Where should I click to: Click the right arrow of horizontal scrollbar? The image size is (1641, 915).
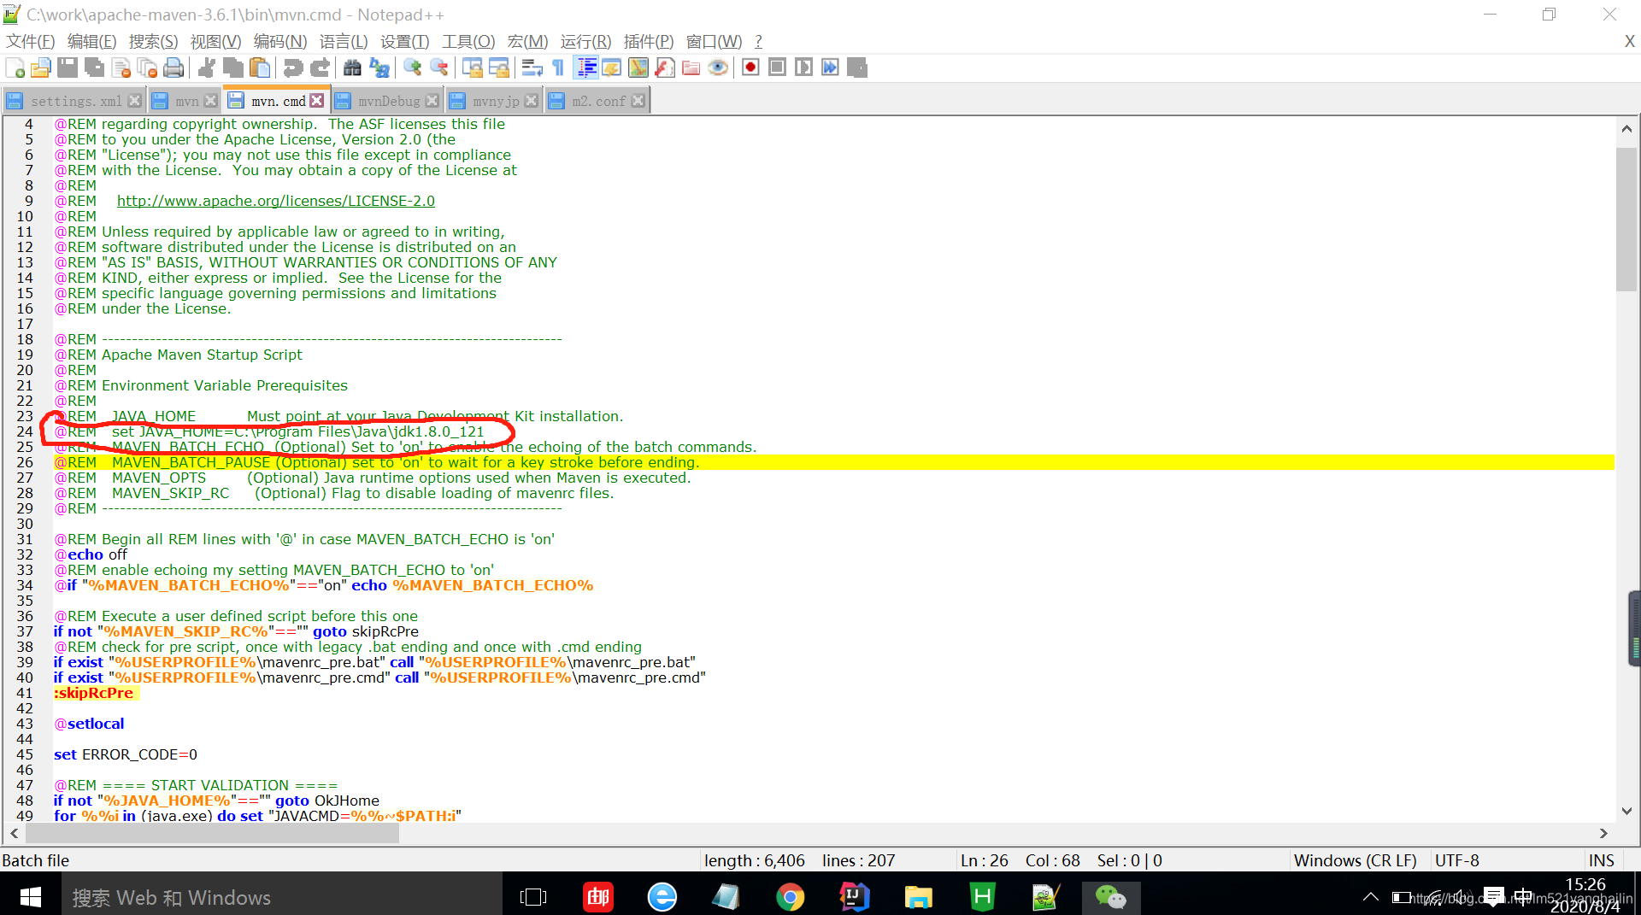[1604, 833]
